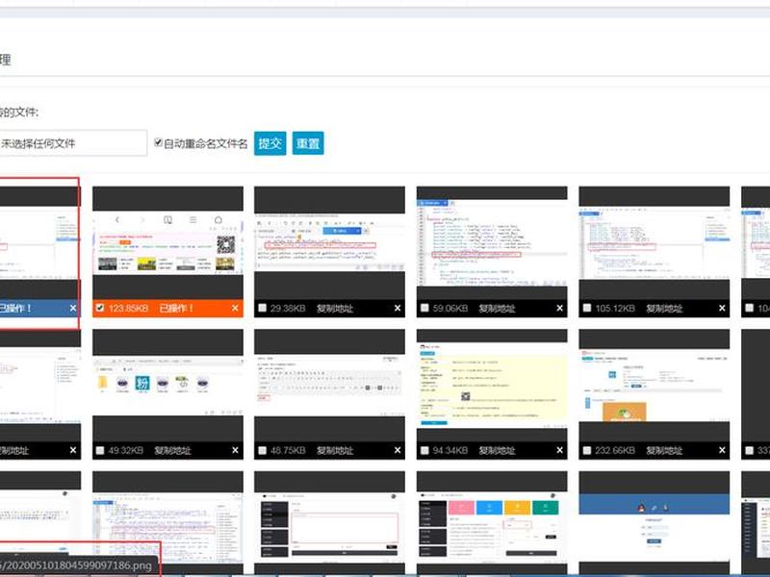
Task: Remove the 49.32KB file with X icon
Action: (x=235, y=450)
